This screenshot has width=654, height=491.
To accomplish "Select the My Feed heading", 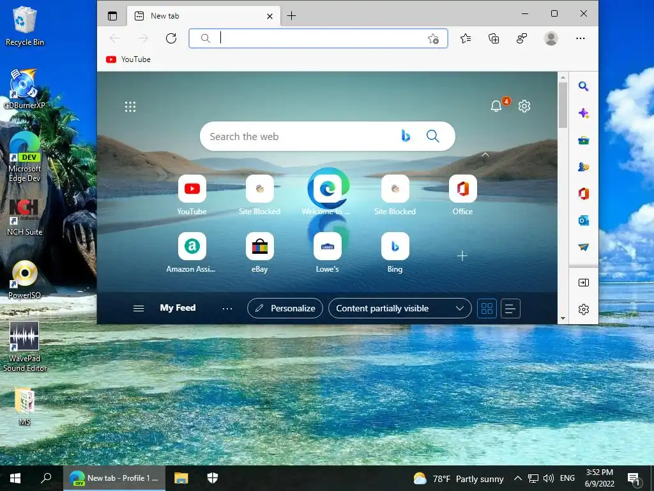I will click(178, 308).
